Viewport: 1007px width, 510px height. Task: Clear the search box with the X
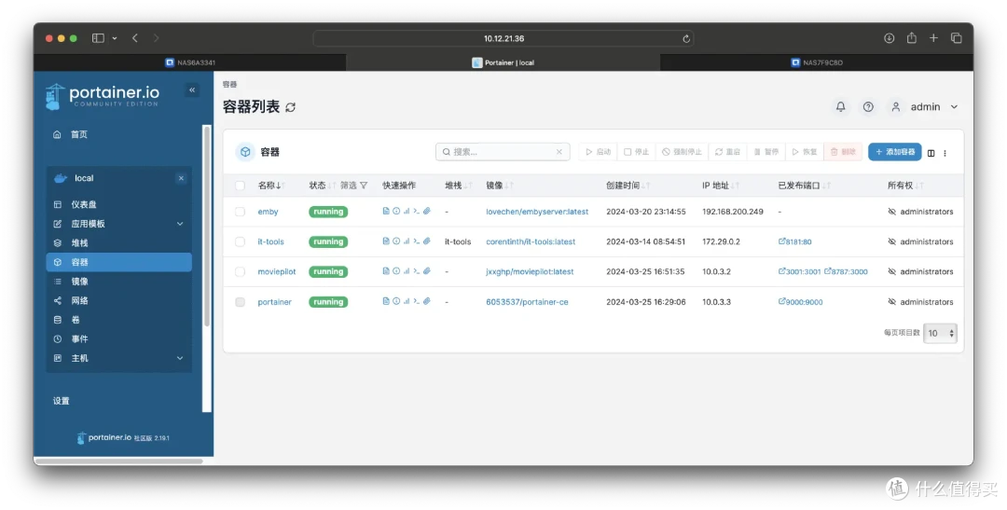[559, 152]
